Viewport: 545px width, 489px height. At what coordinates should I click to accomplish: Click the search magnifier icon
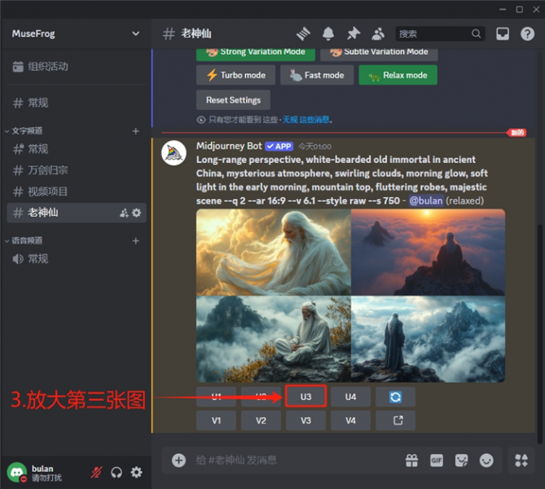pyautogui.click(x=477, y=33)
